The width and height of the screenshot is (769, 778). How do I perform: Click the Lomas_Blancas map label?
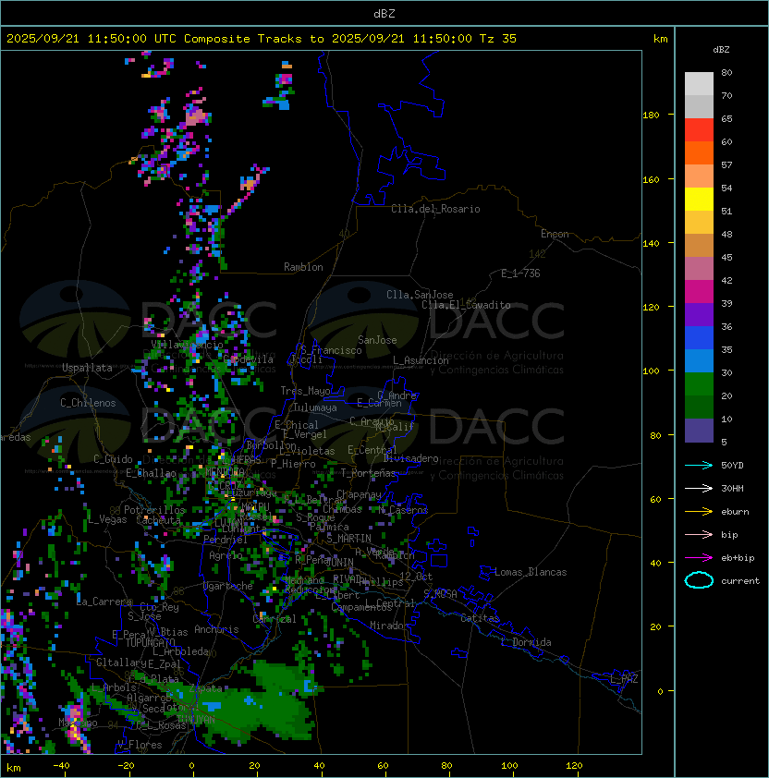531,572
